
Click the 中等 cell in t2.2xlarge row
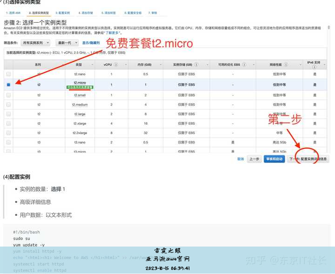[x=279, y=133]
